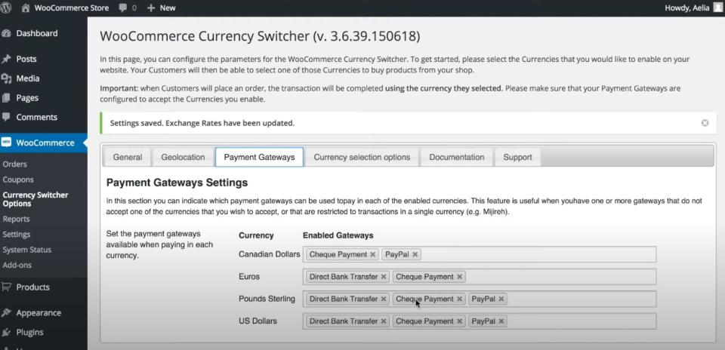The height and width of the screenshot is (350, 725).
Task: Remove PayPal from Canadian Dollars gateways
Action: pos(415,255)
